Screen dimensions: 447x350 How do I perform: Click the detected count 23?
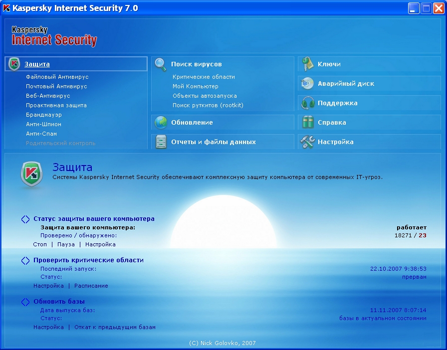(x=423, y=235)
